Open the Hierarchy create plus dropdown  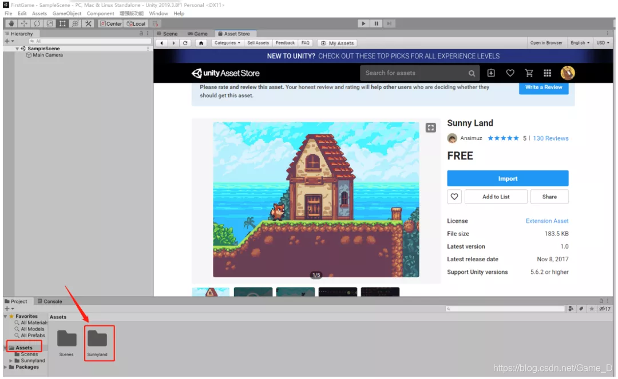9,41
